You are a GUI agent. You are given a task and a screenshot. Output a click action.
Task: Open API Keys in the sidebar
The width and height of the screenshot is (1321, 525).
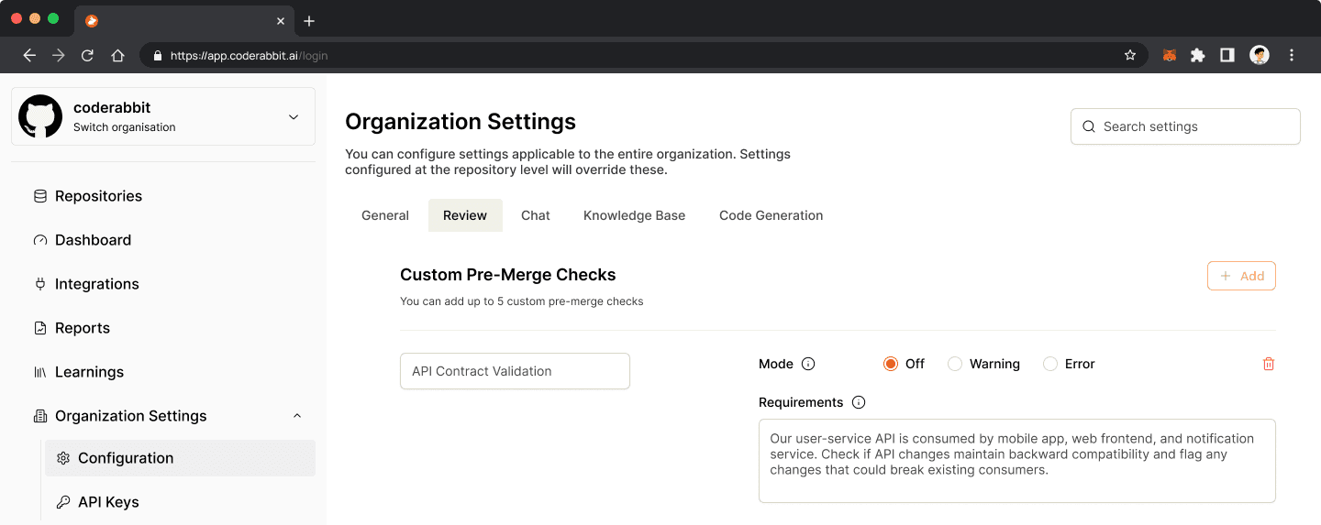point(108,502)
